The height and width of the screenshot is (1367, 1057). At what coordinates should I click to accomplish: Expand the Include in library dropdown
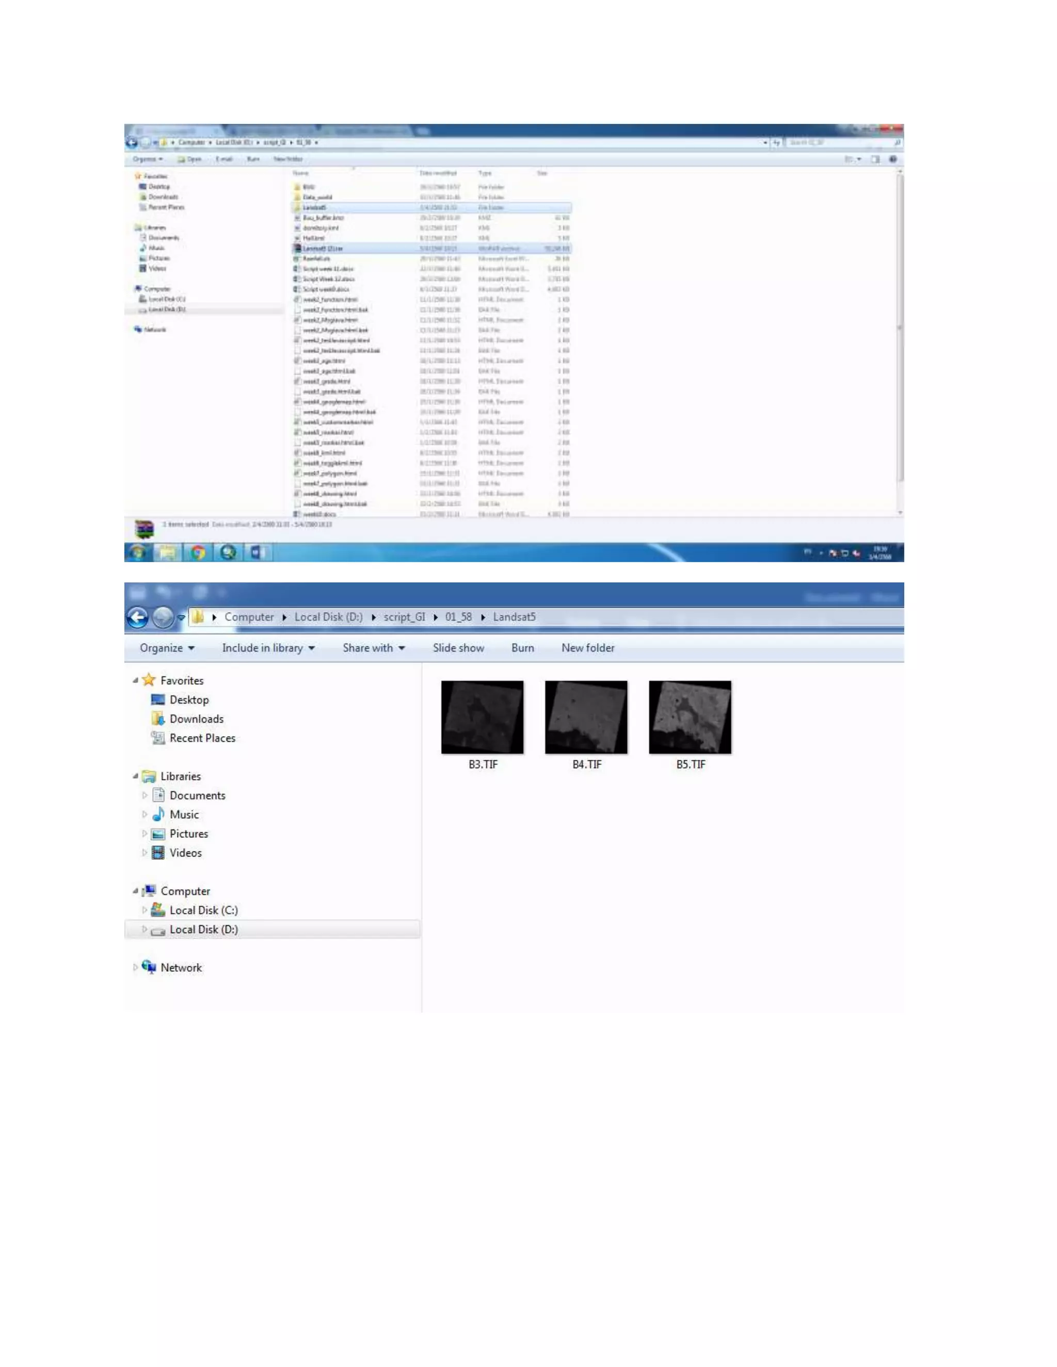(268, 648)
